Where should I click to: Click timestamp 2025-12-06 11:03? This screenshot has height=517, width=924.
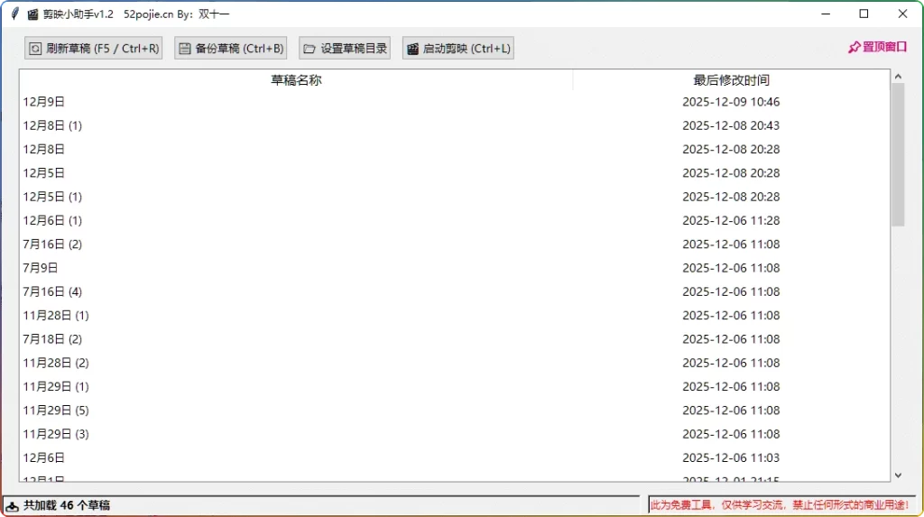point(731,457)
